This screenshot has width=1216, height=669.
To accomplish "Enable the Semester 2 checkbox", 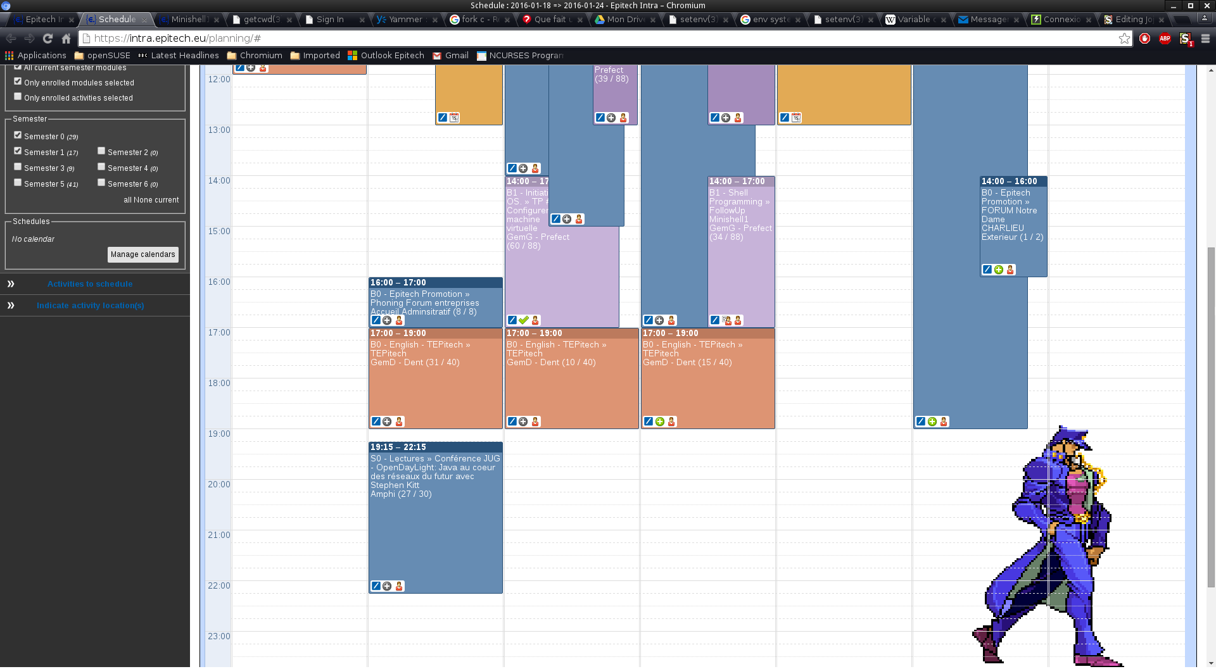I will click(101, 151).
